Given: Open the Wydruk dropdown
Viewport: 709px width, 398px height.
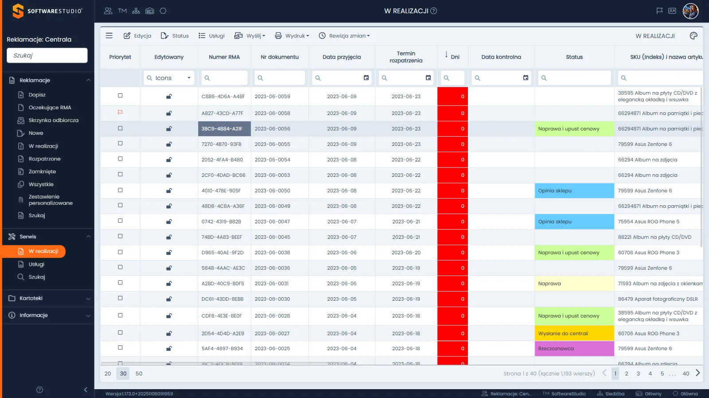Looking at the screenshot, I should click(x=292, y=36).
